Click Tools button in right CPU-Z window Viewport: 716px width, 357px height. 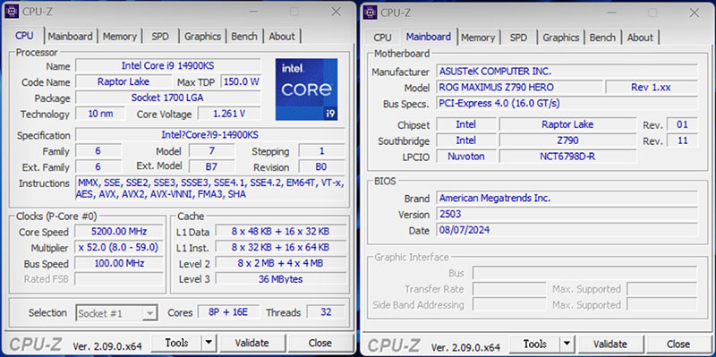click(x=534, y=344)
